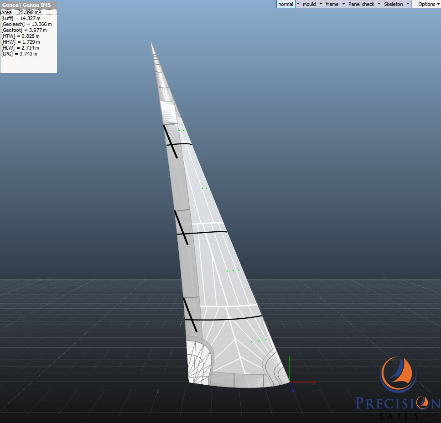This screenshot has width=441, height=423.
Task: Select the [Geofoot] measurement entry
Action: coord(24,30)
